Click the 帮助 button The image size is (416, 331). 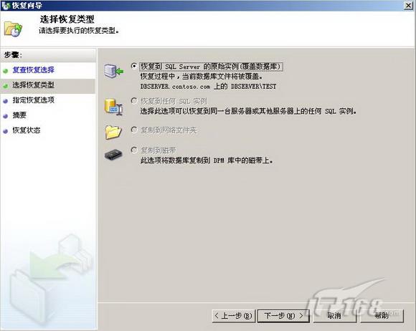click(x=382, y=316)
